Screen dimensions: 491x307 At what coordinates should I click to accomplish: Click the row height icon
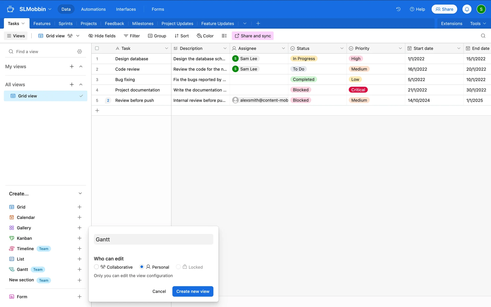(224, 36)
